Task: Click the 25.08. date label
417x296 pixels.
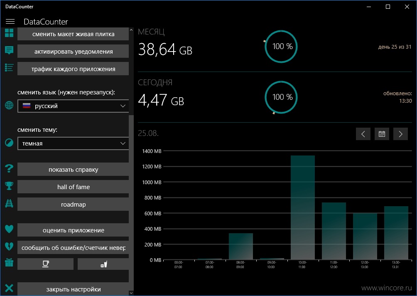Action: [148, 133]
